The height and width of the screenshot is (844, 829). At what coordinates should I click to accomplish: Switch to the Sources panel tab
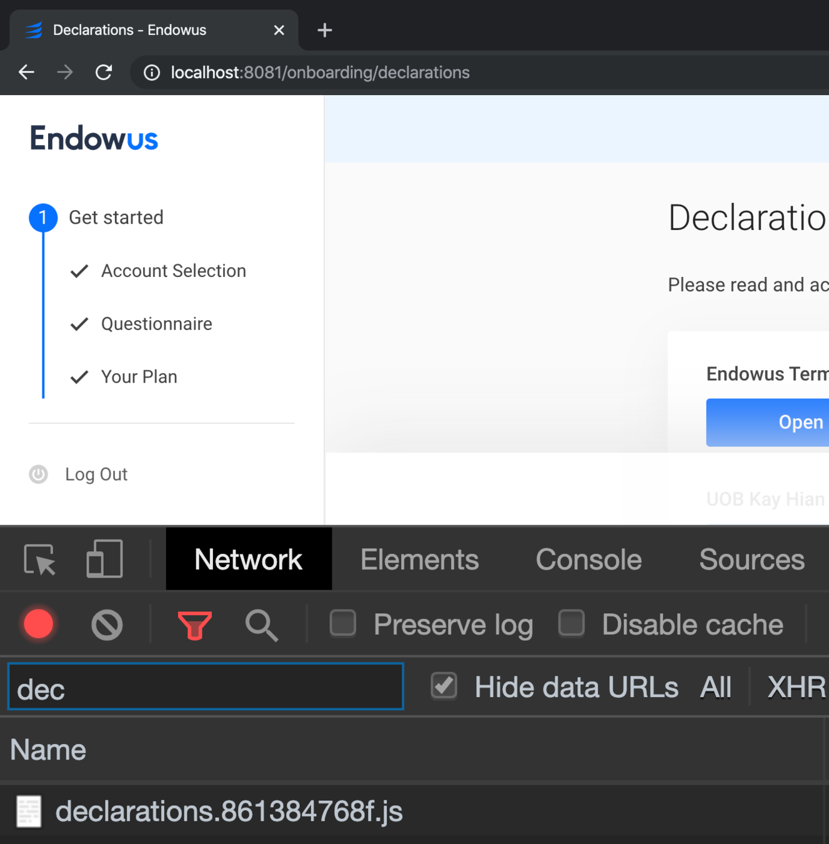click(752, 559)
